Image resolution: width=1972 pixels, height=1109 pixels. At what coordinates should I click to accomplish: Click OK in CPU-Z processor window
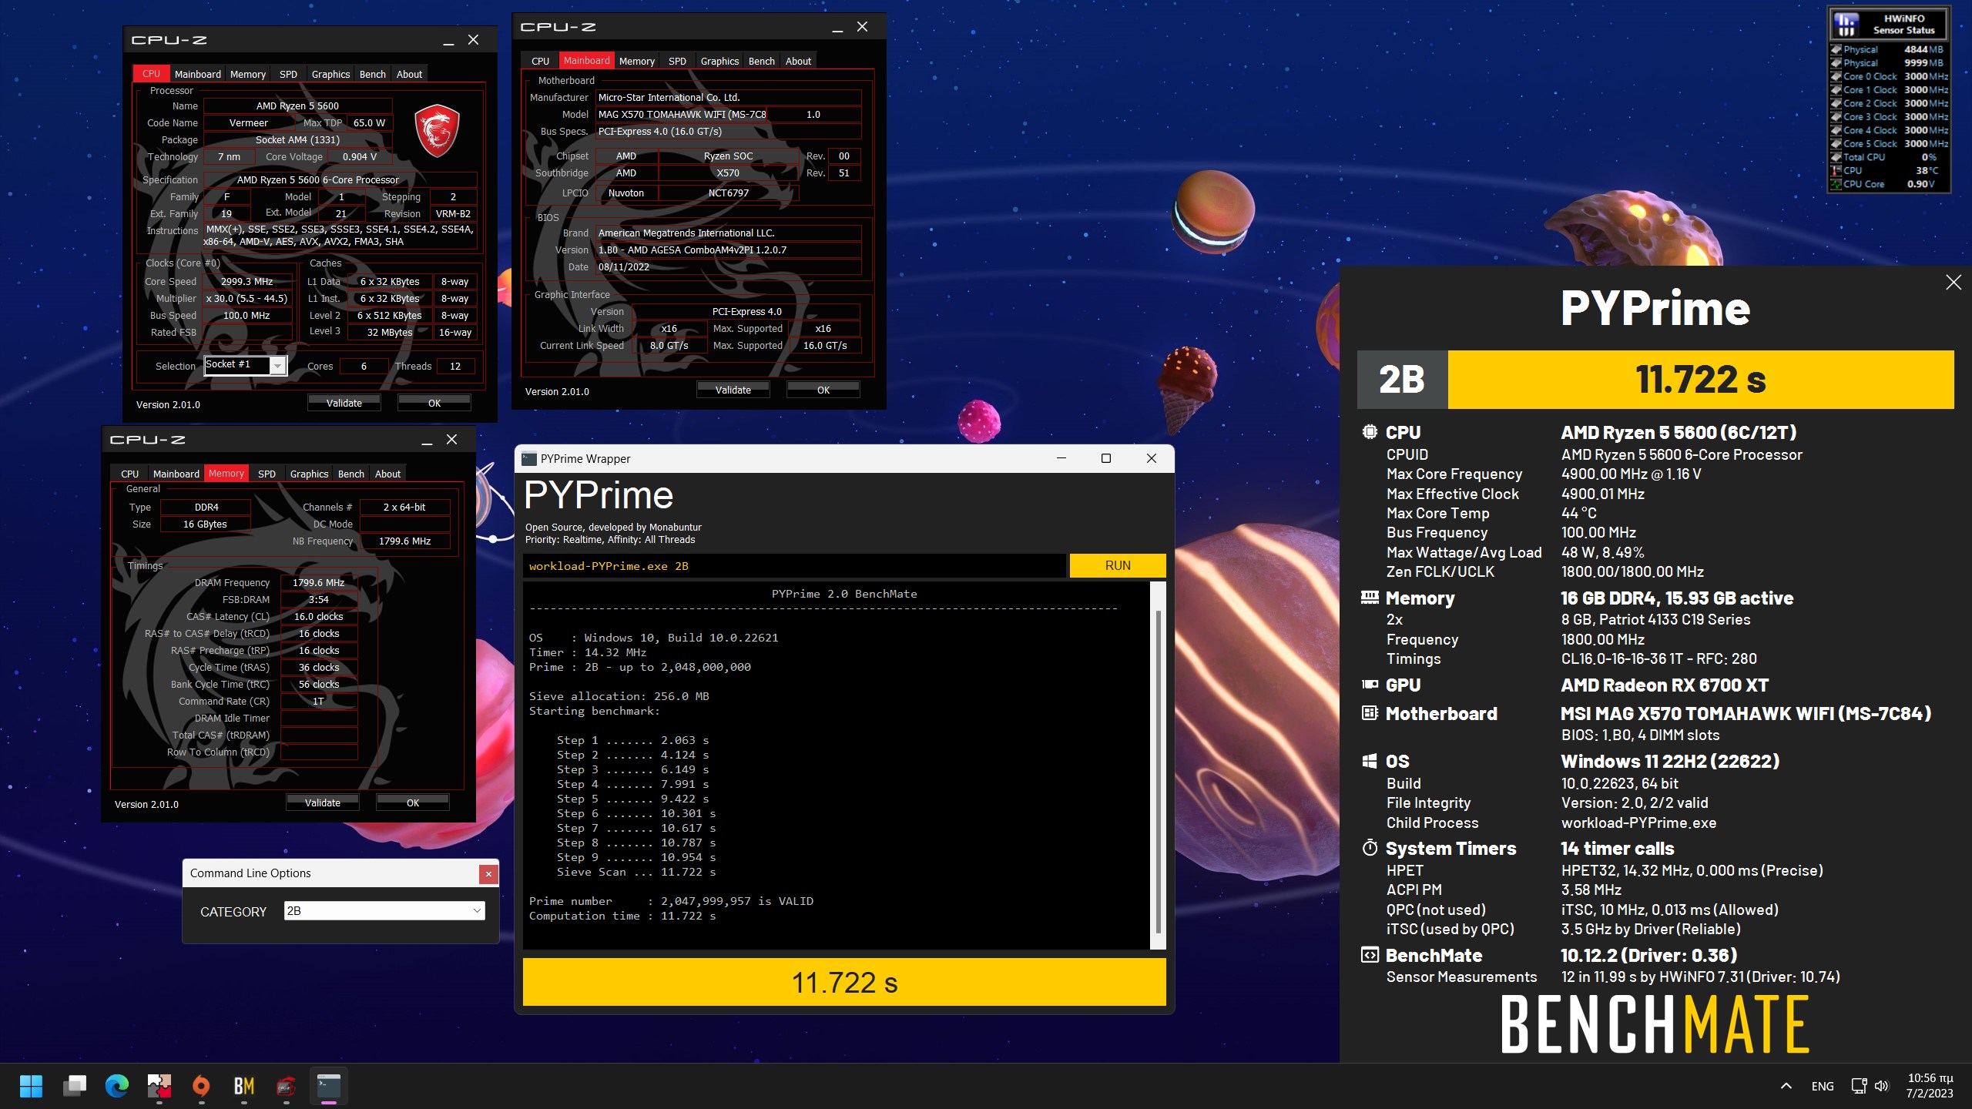coord(434,403)
